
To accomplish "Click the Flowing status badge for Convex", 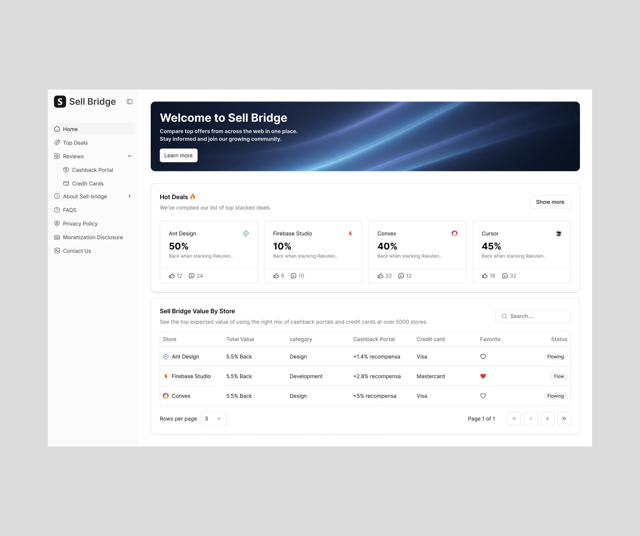I will pos(555,396).
